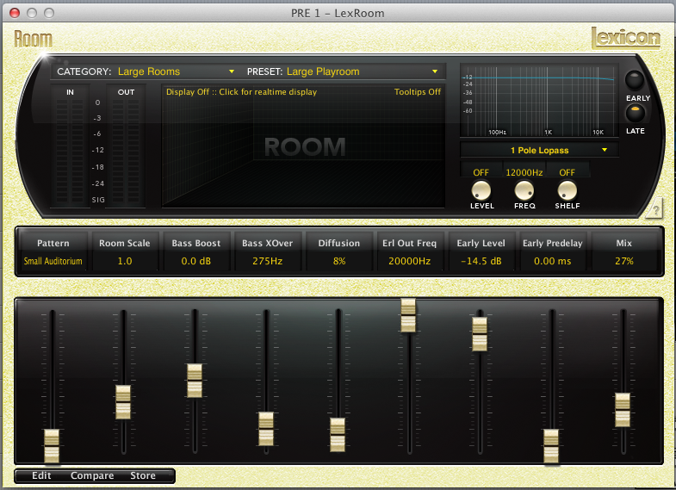Click the 12000Hz frequency value
This screenshot has width=676, height=490.
coord(524,172)
